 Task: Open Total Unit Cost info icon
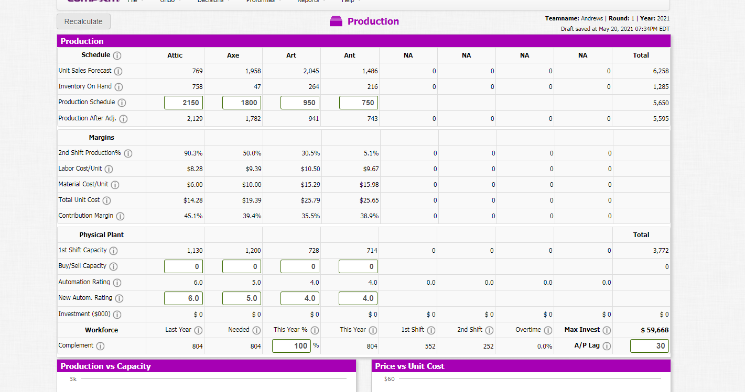(x=106, y=200)
